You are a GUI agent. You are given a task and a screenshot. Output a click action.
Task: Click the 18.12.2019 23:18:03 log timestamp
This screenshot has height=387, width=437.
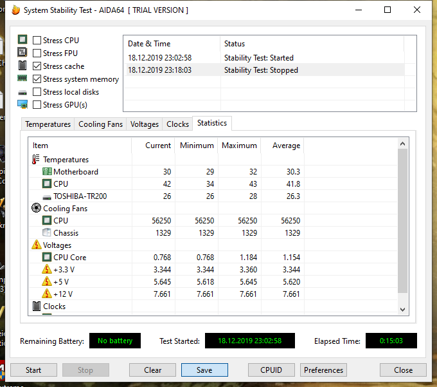pos(159,70)
